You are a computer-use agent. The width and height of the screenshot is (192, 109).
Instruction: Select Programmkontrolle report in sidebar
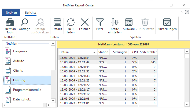coord(27,90)
